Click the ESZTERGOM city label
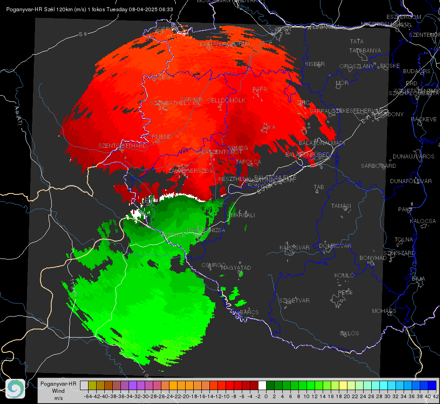This screenshot has width=440, height=404. [x=404, y=17]
